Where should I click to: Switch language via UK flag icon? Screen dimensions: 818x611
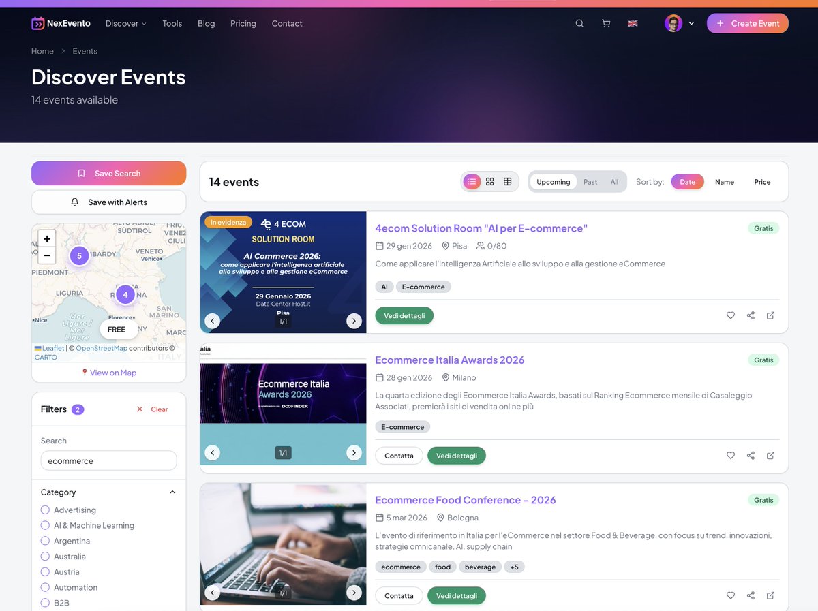[633, 23]
